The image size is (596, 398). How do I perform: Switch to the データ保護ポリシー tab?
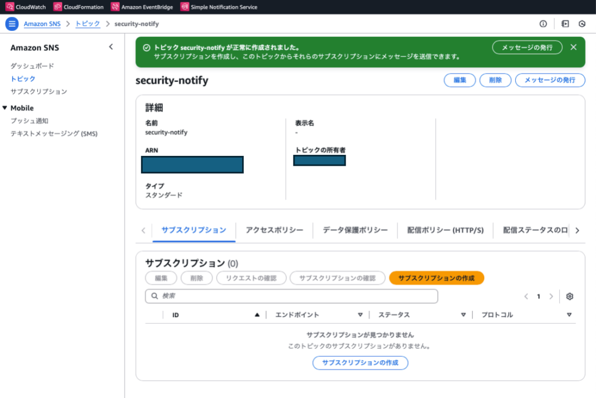click(x=355, y=230)
